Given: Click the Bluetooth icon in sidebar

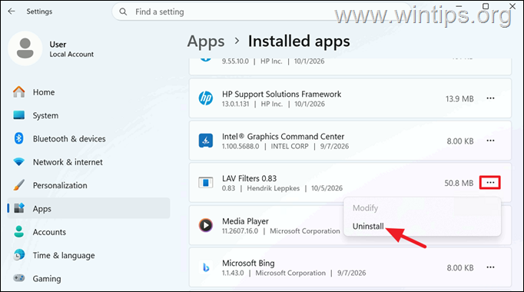Looking at the screenshot, I should point(19,138).
